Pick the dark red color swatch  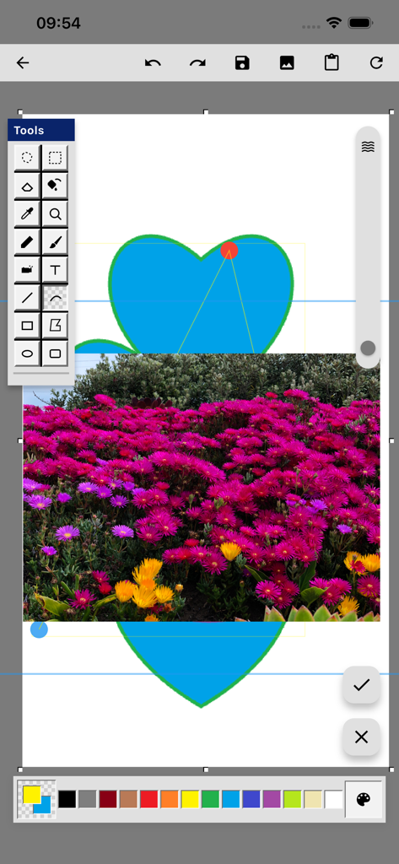pyautogui.click(x=108, y=800)
